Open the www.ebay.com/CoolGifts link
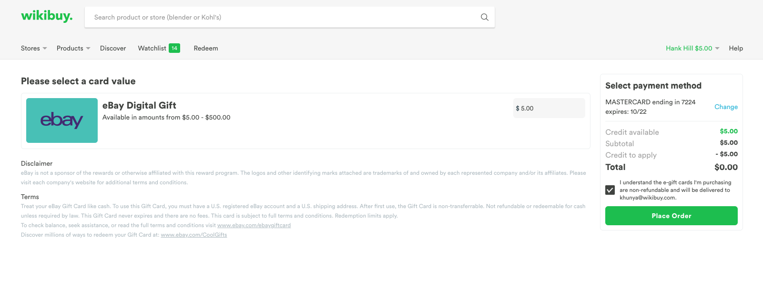This screenshot has width=763, height=290. click(x=194, y=235)
